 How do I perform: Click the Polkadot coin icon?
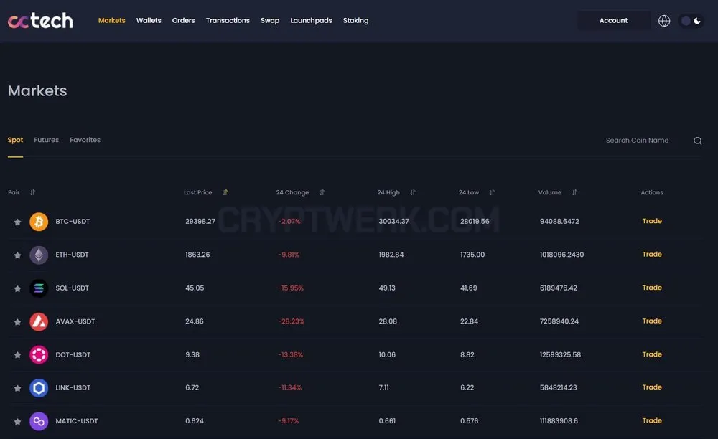pos(39,355)
